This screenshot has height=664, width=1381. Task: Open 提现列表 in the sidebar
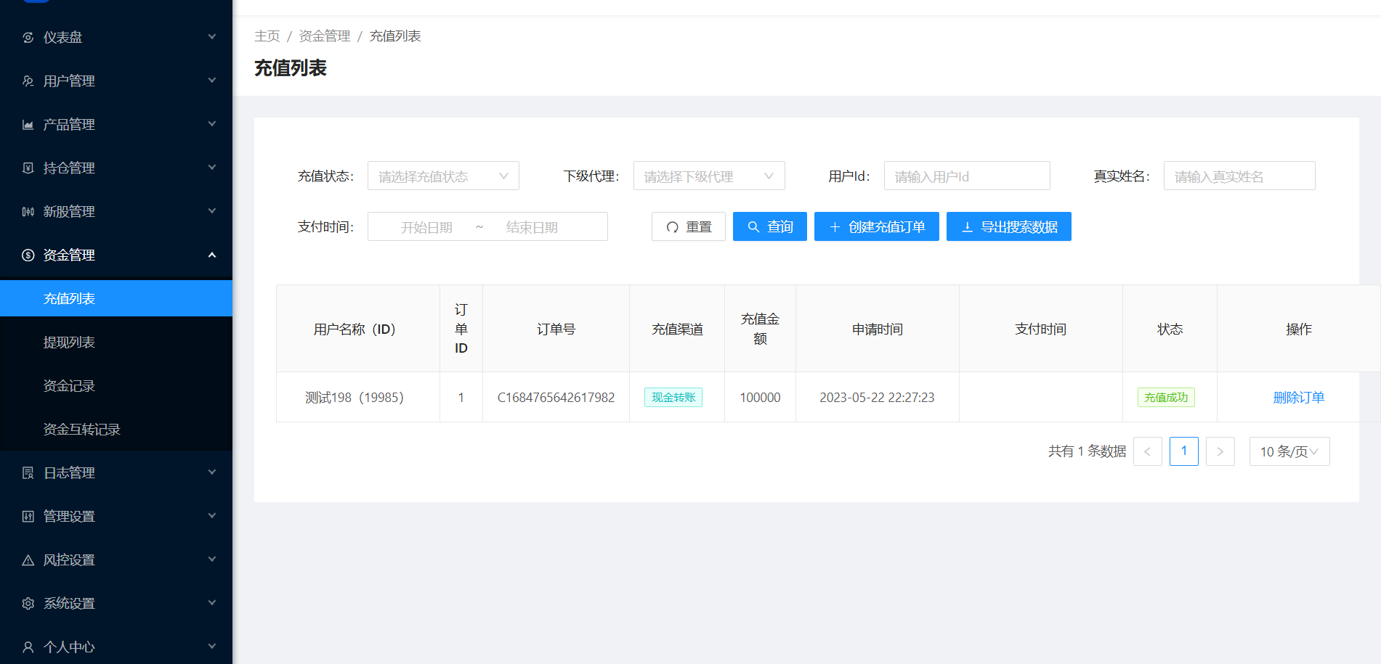pyautogui.click(x=69, y=343)
